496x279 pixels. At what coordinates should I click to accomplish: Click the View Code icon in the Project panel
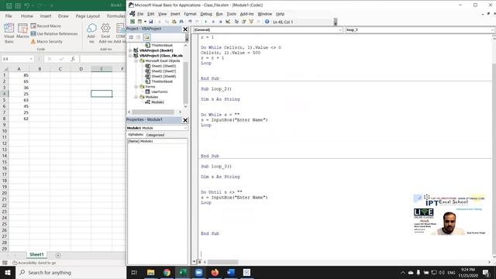pos(131,37)
